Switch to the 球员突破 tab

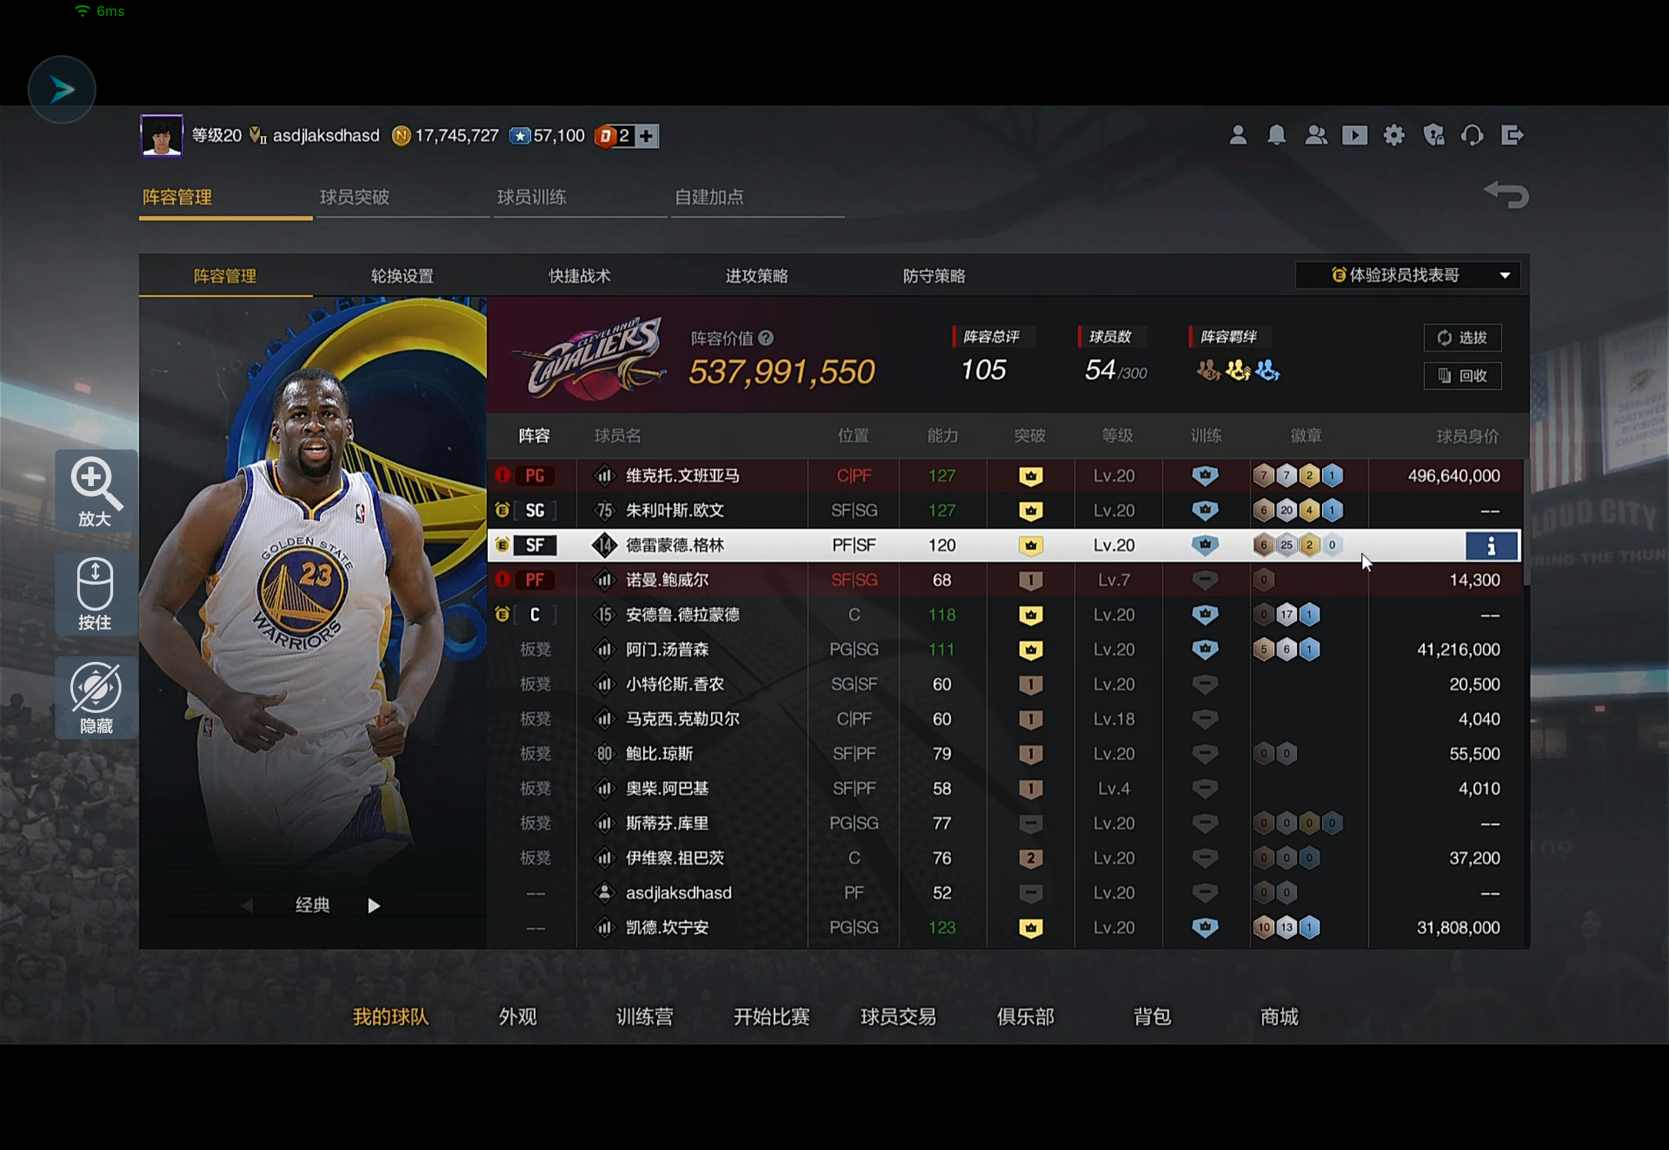(x=354, y=196)
